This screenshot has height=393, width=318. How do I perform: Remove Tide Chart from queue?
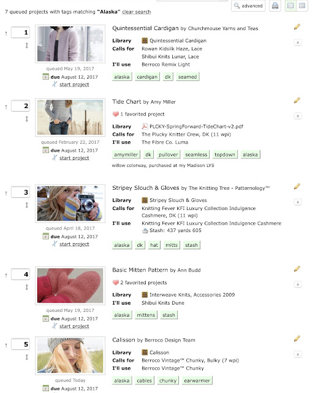298,116
